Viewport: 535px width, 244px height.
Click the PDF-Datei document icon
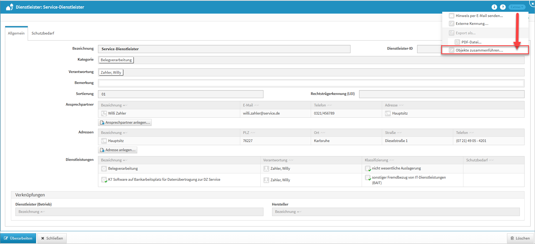457,42
